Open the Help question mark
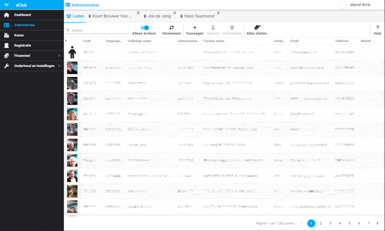The height and width of the screenshot is (231, 385). point(377,28)
